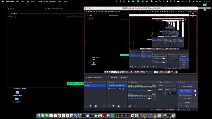Toggle visibility of Webcam source
This screenshot has width=212, height=119.
click(120, 89)
